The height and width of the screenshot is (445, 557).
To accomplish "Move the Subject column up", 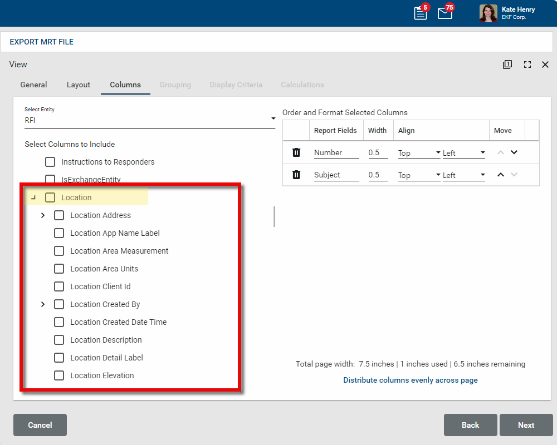I will (500, 175).
